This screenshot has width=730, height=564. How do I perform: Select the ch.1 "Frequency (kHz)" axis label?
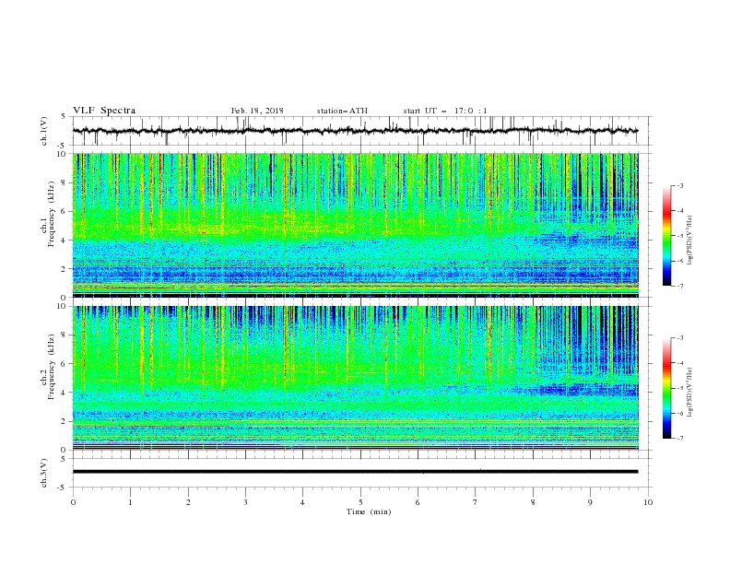(52, 214)
